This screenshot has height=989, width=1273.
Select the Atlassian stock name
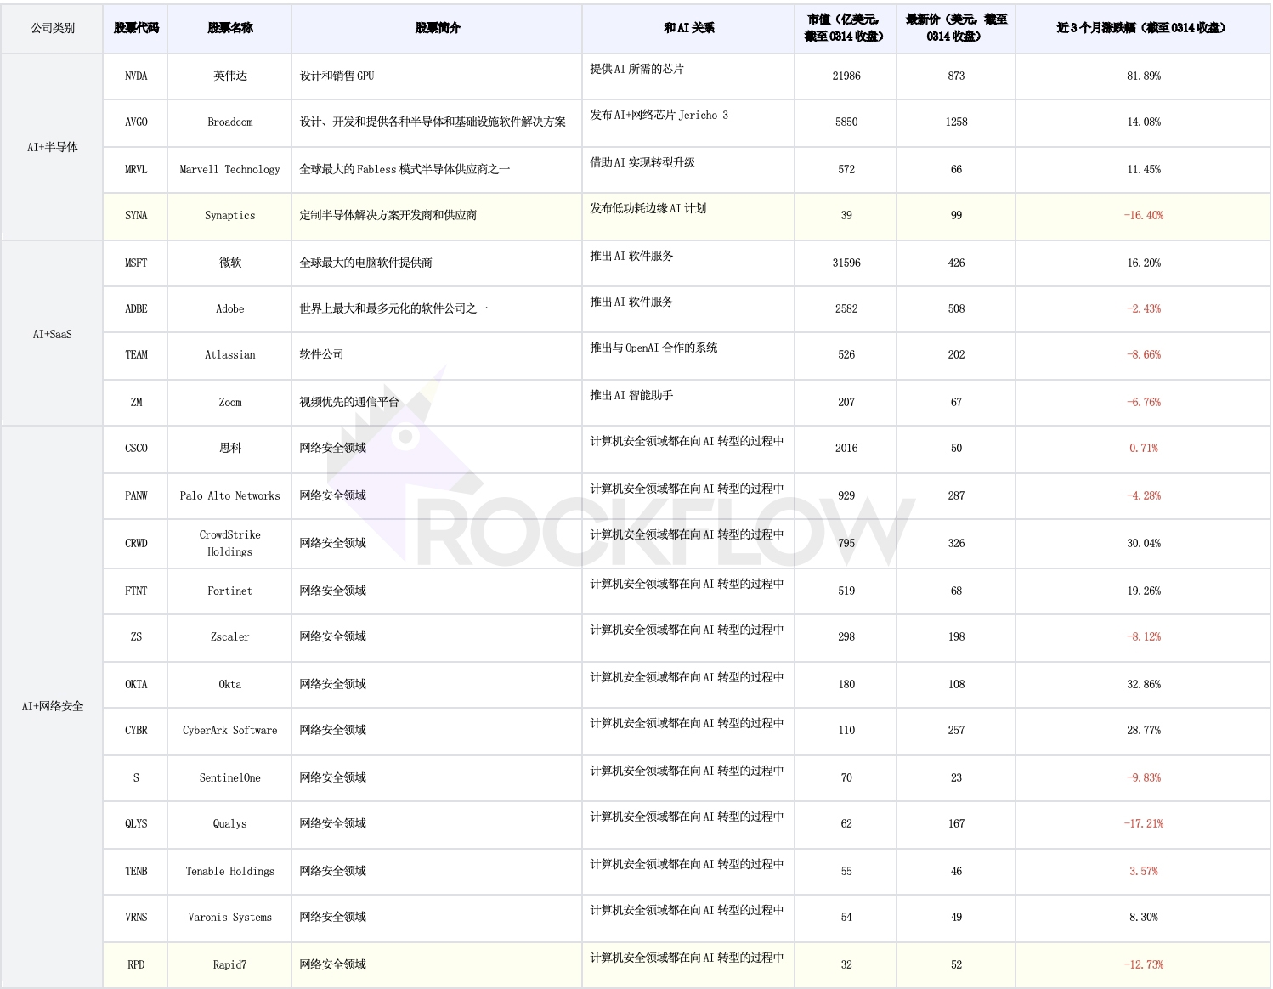pos(230,355)
